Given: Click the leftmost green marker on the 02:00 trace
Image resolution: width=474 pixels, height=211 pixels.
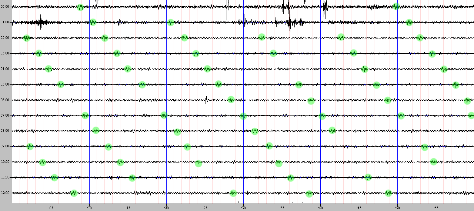Looking at the screenshot, I should (x=26, y=38).
